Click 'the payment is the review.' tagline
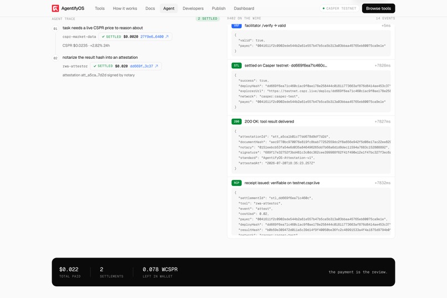The image size is (447, 298). (x=358, y=272)
